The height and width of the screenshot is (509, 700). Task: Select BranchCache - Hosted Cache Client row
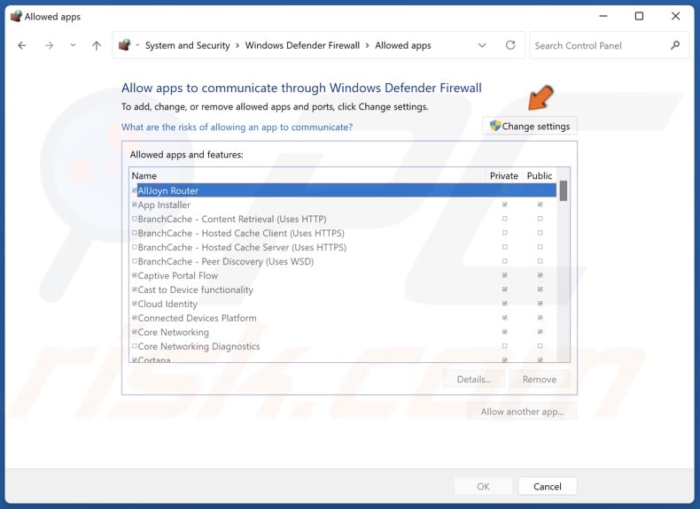pyautogui.click(x=343, y=234)
